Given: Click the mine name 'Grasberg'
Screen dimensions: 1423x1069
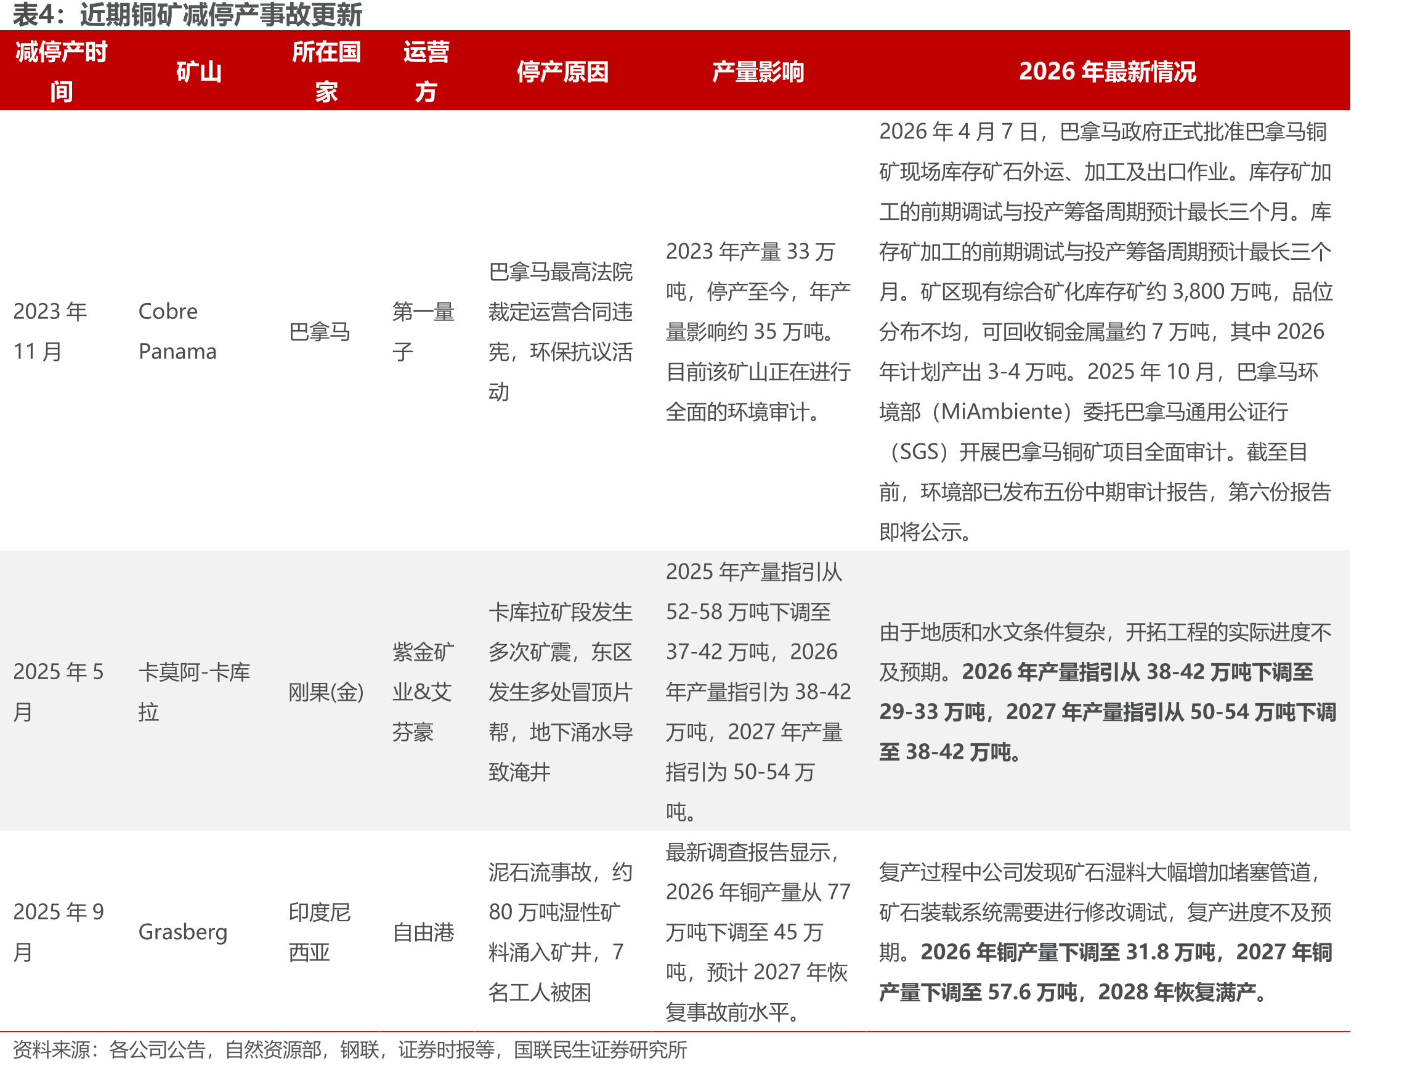Looking at the screenshot, I should (183, 932).
